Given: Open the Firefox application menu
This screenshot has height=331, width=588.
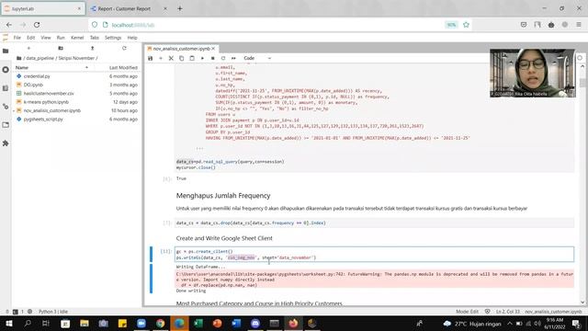Looking at the screenshot, I should click(579, 25).
